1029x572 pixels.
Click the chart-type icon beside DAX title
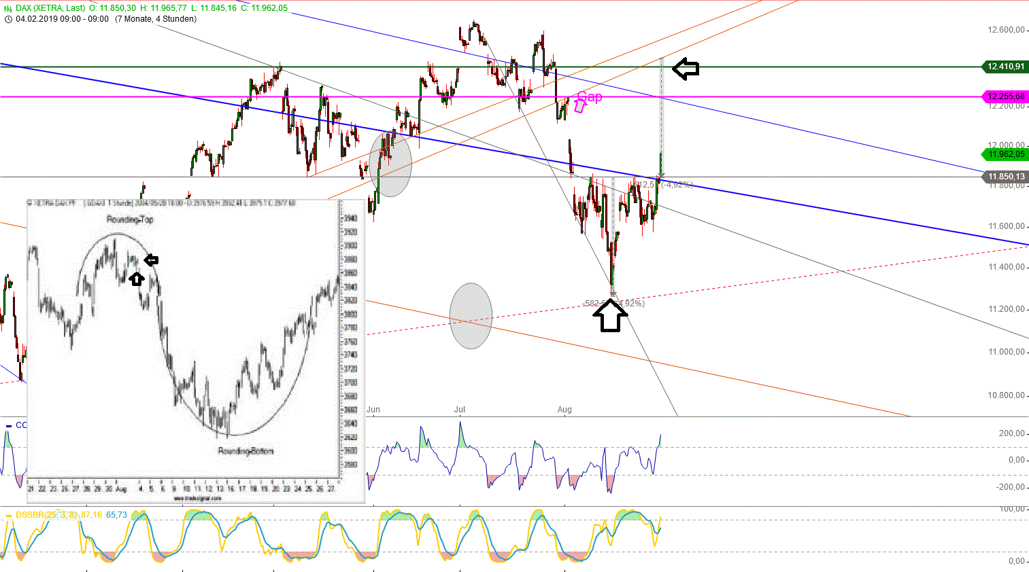click(8, 8)
